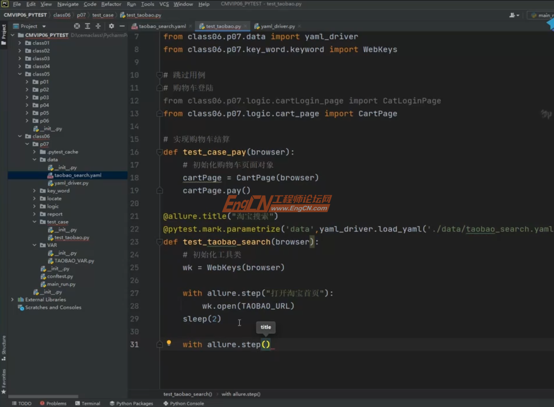This screenshot has height=407, width=554.
Task: Click the locate/select opened file target icon
Action: pos(77,26)
